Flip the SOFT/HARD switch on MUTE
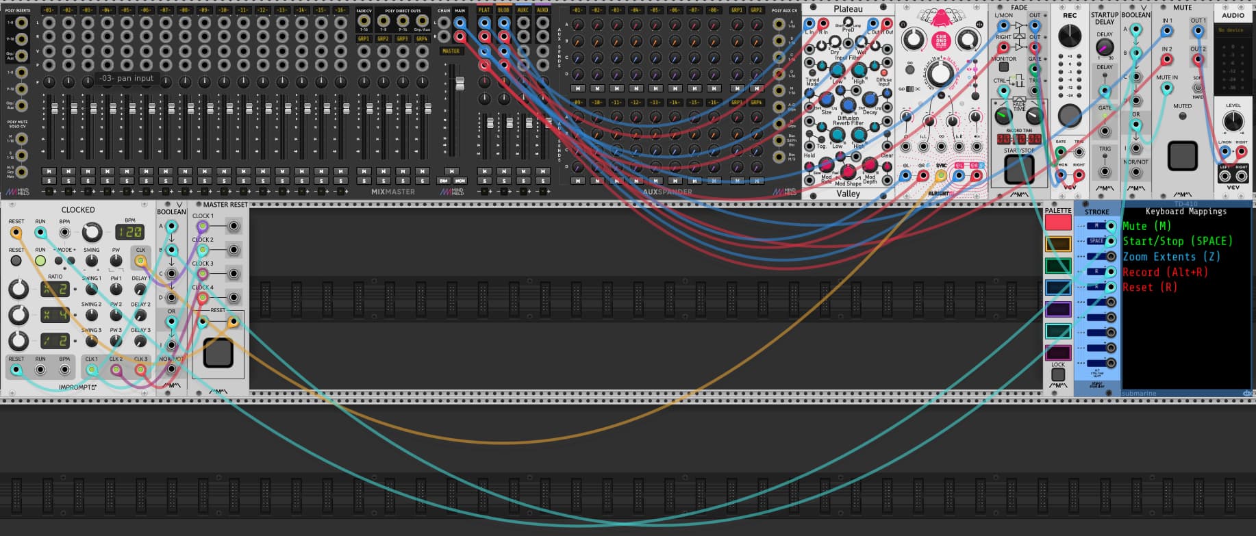This screenshot has height=536, width=1256. pyautogui.click(x=1197, y=88)
